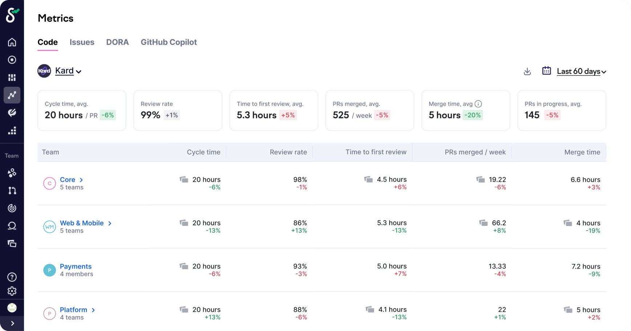Open the Web & Mobile team link
The image size is (631, 331).
(82, 223)
